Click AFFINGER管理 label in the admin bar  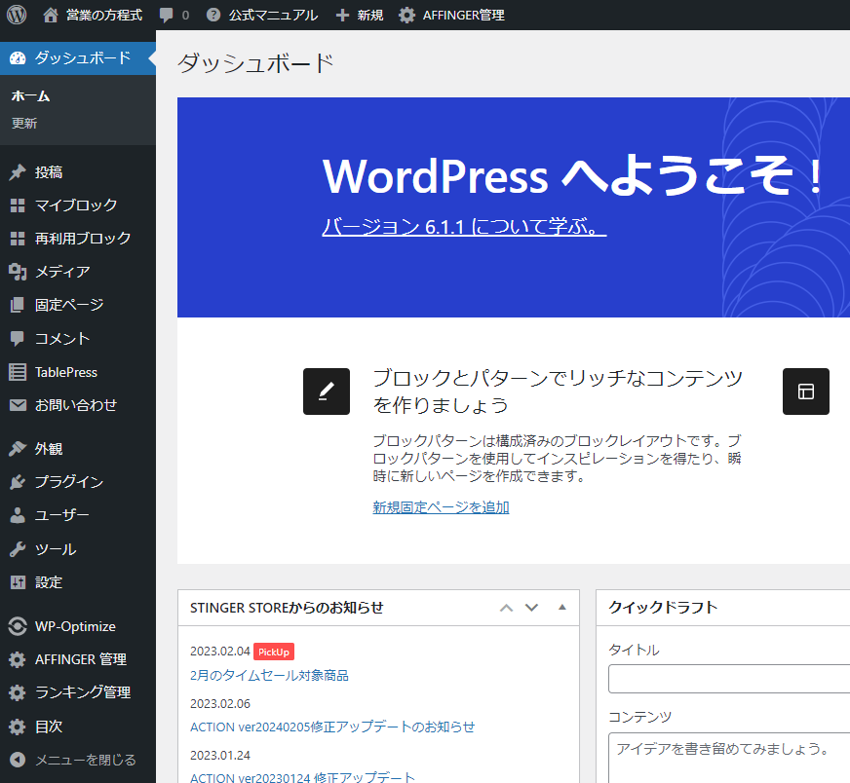pos(463,16)
